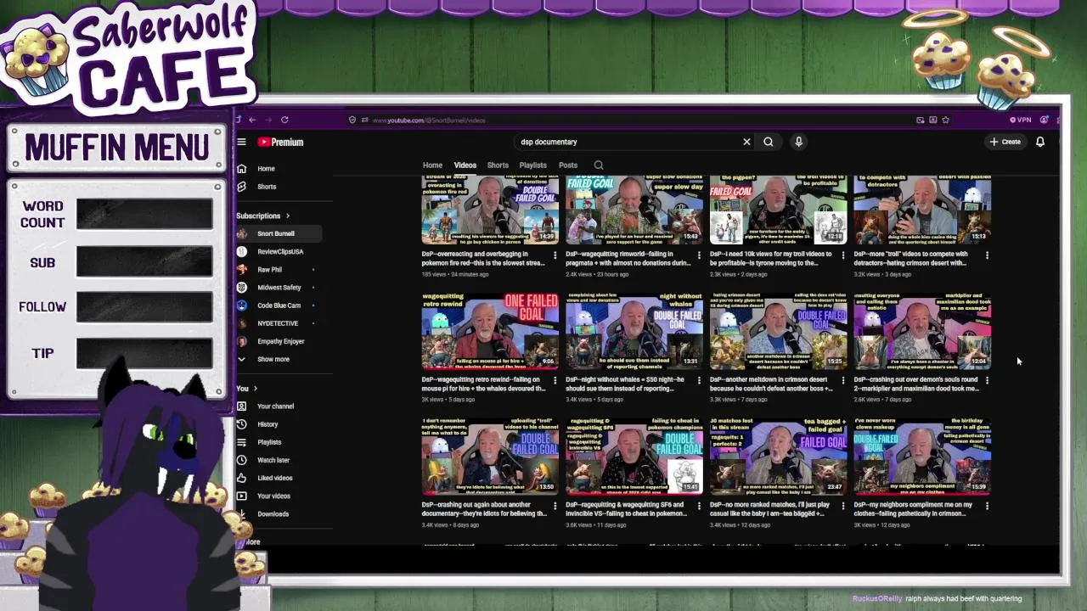1087x611 pixels.
Task: Clear the search box with the X icon
Action: [x=746, y=142]
